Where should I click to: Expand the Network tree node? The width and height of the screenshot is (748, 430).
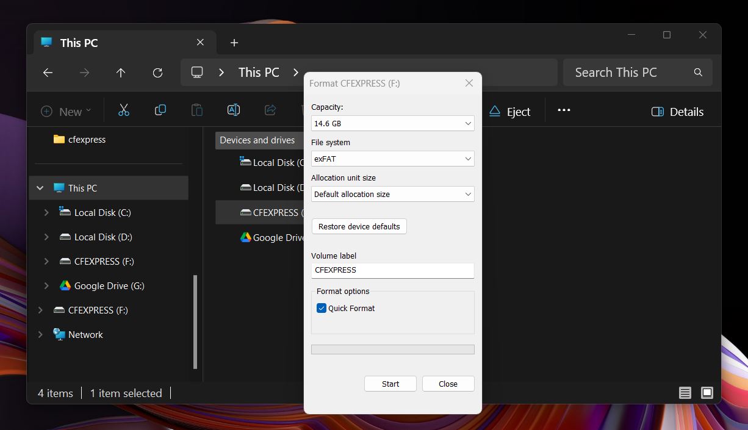tap(40, 334)
